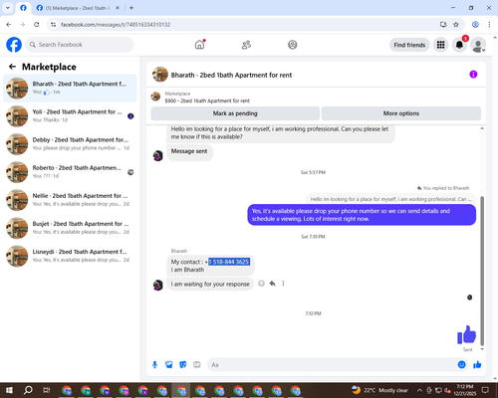
Task: Choose a GIF icon
Action: 197,365
